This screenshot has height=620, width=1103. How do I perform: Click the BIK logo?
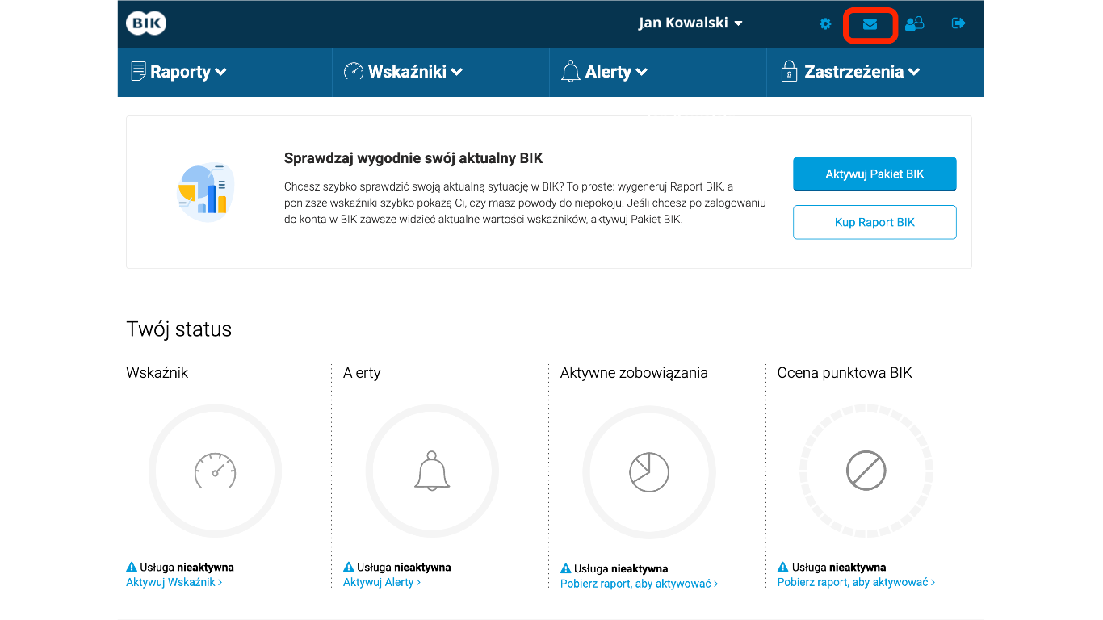pyautogui.click(x=146, y=23)
